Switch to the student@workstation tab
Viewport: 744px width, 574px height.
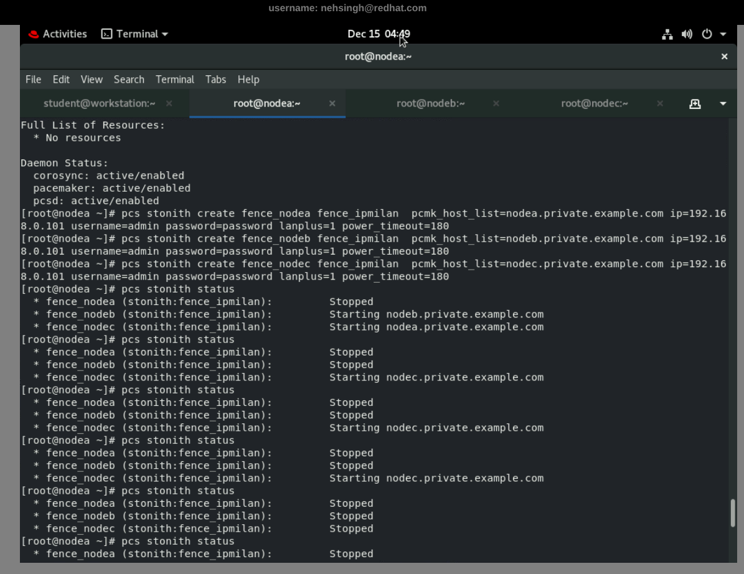coord(99,103)
